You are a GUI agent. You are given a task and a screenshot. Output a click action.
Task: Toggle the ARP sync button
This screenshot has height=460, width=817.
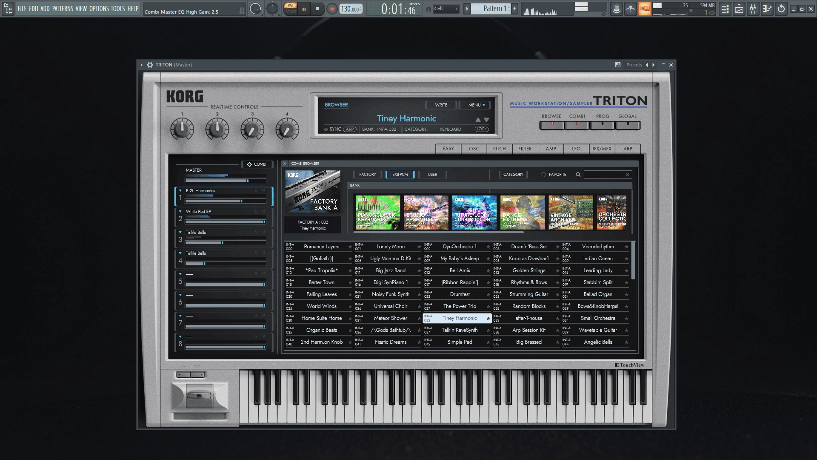click(350, 129)
